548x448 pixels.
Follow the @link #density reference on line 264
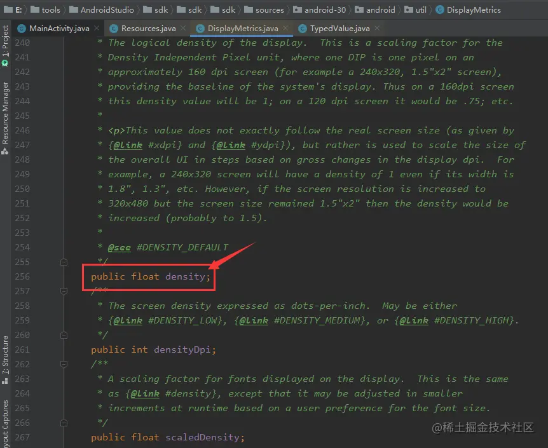[171, 393]
